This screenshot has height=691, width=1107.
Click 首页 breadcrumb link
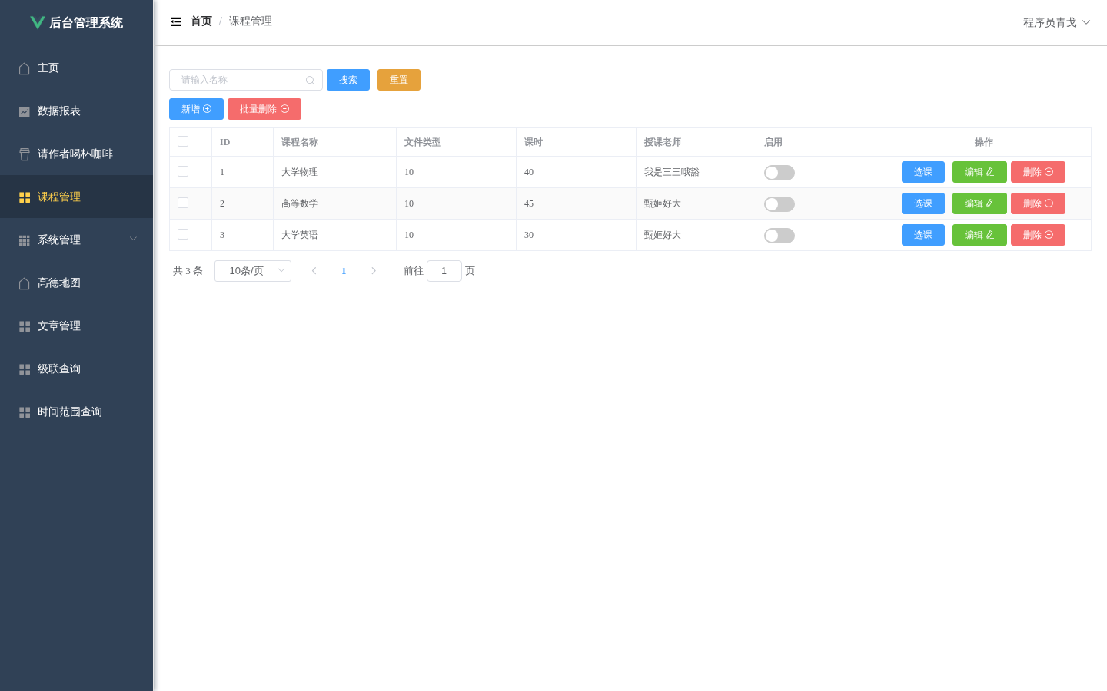pyautogui.click(x=201, y=21)
